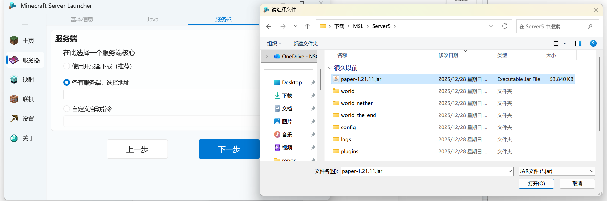Select 备有服务端，选择地址 radio option
This screenshot has width=607, height=201.
[67, 83]
